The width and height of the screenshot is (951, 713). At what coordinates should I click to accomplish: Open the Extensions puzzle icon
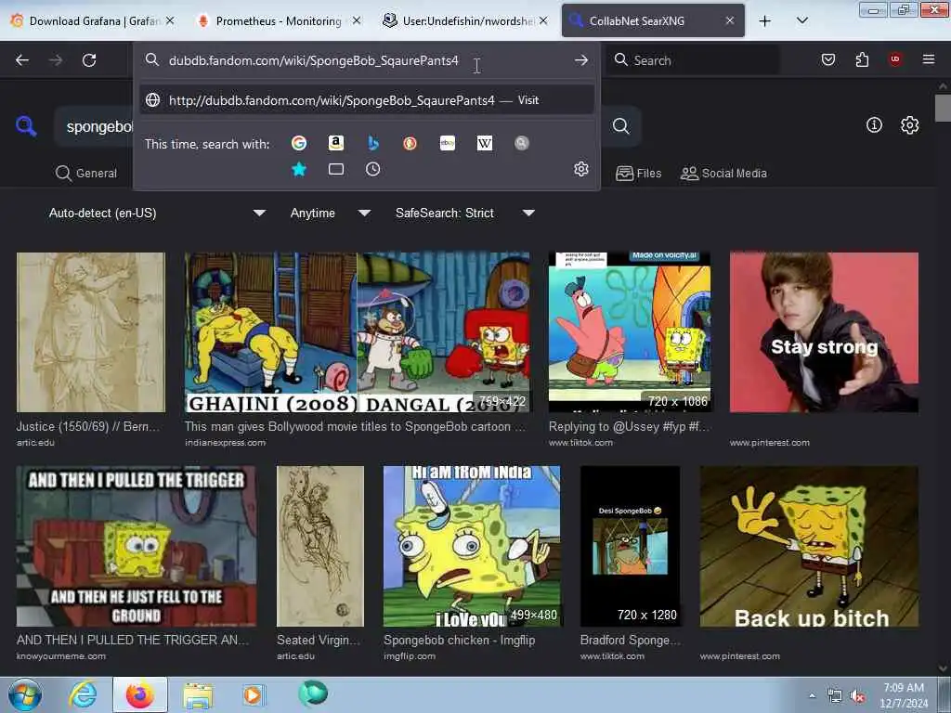[862, 59]
